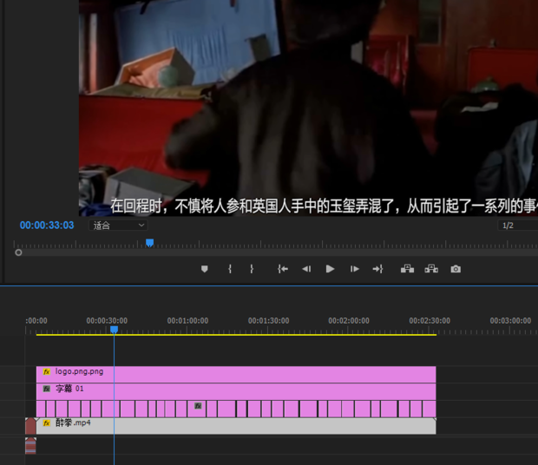
Task: Select the 字幕 01 clip
Action: (236, 391)
